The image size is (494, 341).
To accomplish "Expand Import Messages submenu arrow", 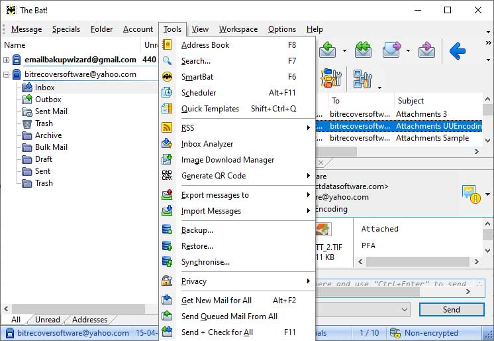I will 308,210.
